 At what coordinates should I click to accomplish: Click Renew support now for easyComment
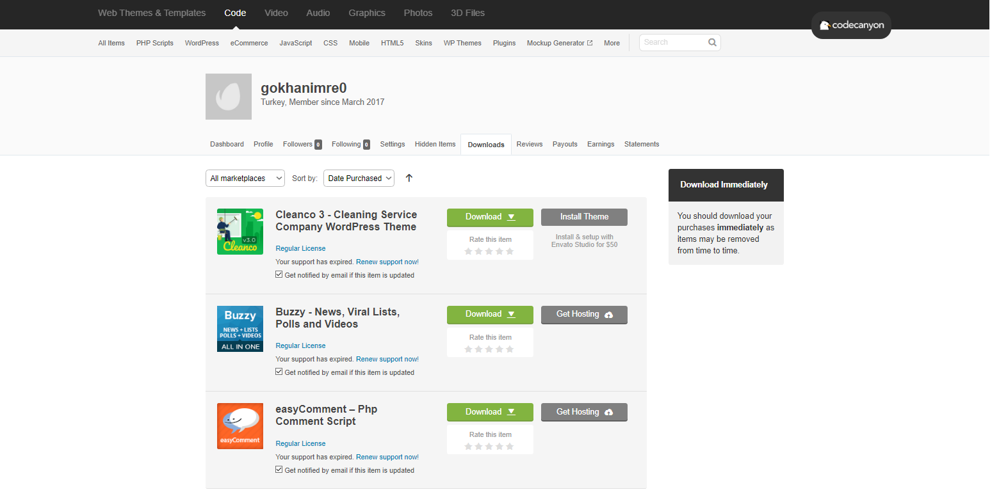click(x=387, y=457)
